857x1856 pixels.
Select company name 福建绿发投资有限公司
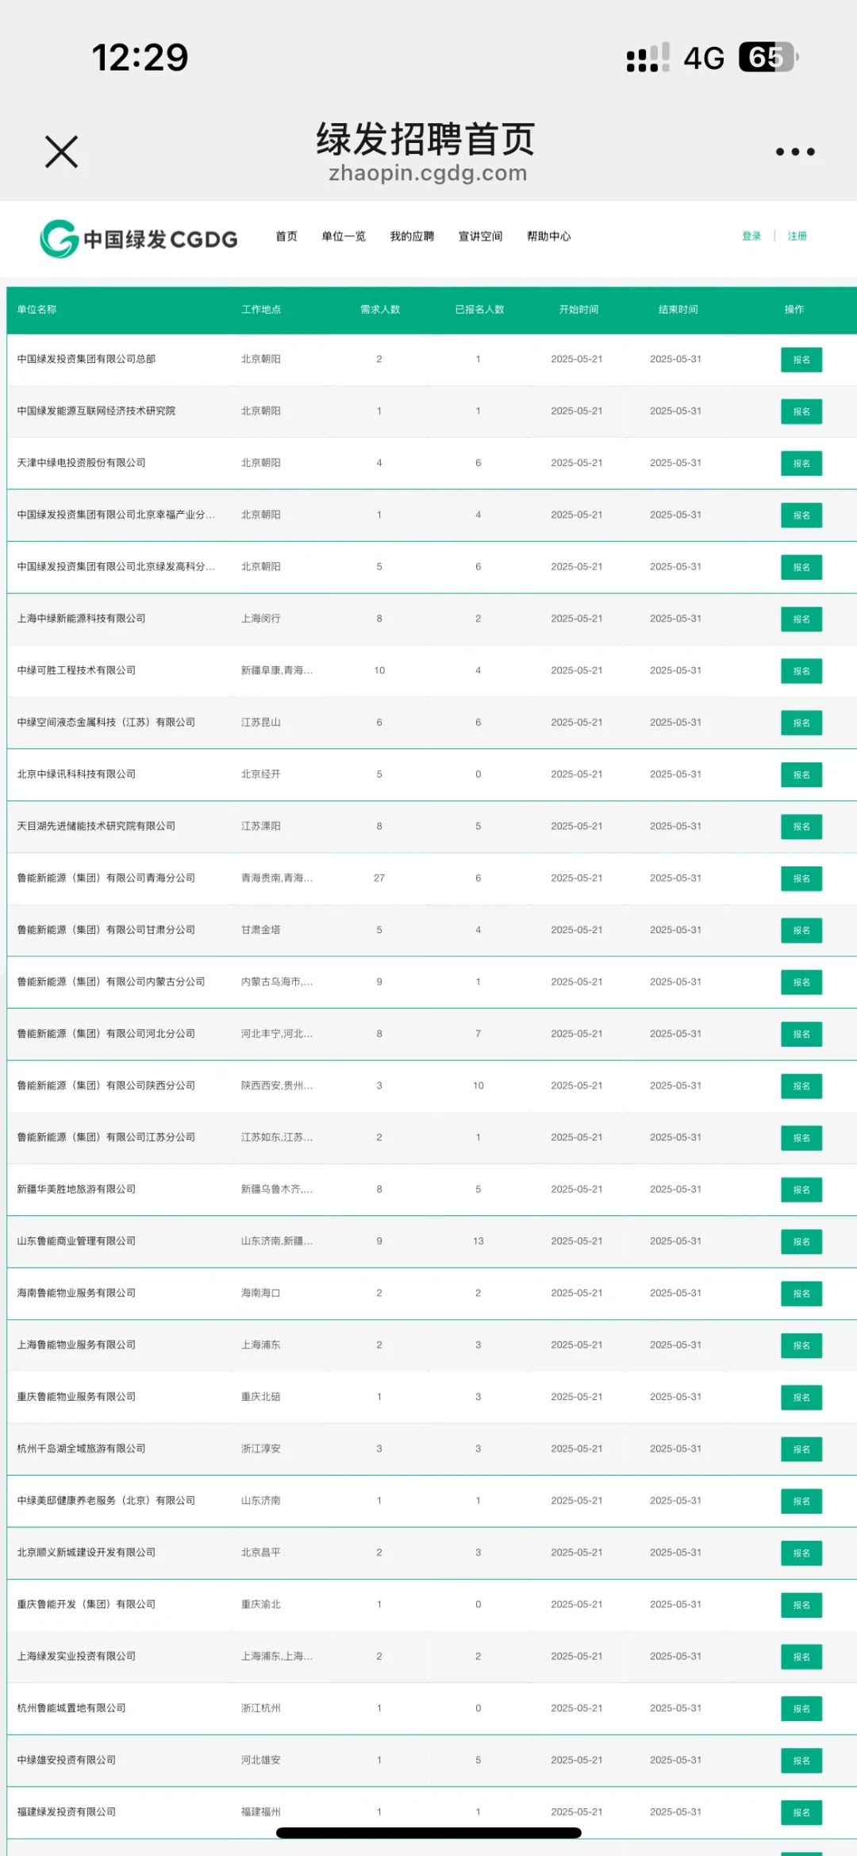coord(67,1812)
